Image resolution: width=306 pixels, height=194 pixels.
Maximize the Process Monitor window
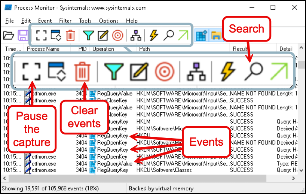point(273,7)
